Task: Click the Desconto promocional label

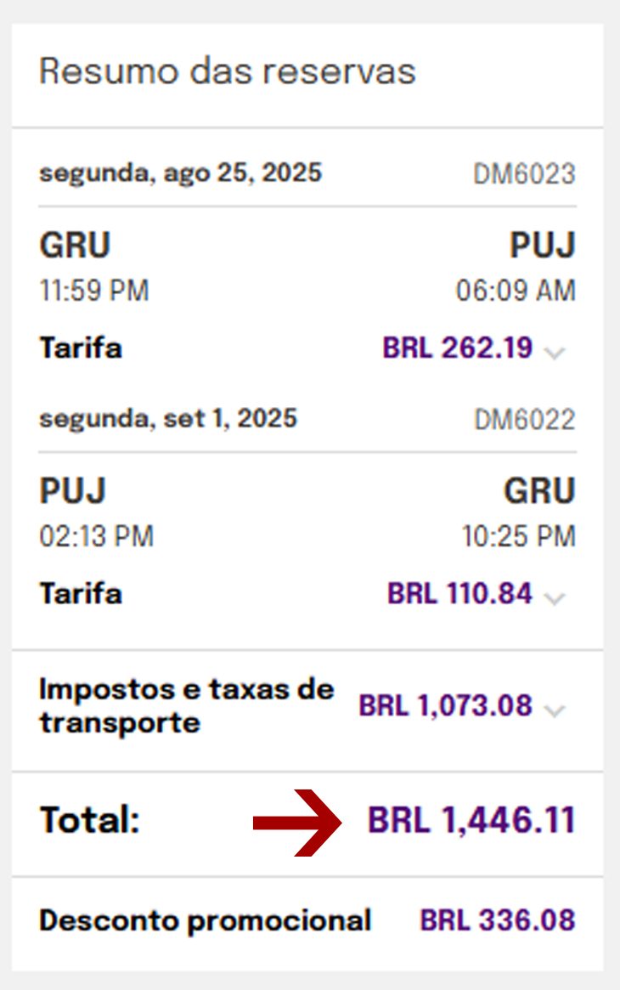Action: (x=206, y=920)
